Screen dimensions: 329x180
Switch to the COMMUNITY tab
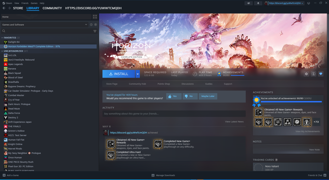(x=52, y=8)
